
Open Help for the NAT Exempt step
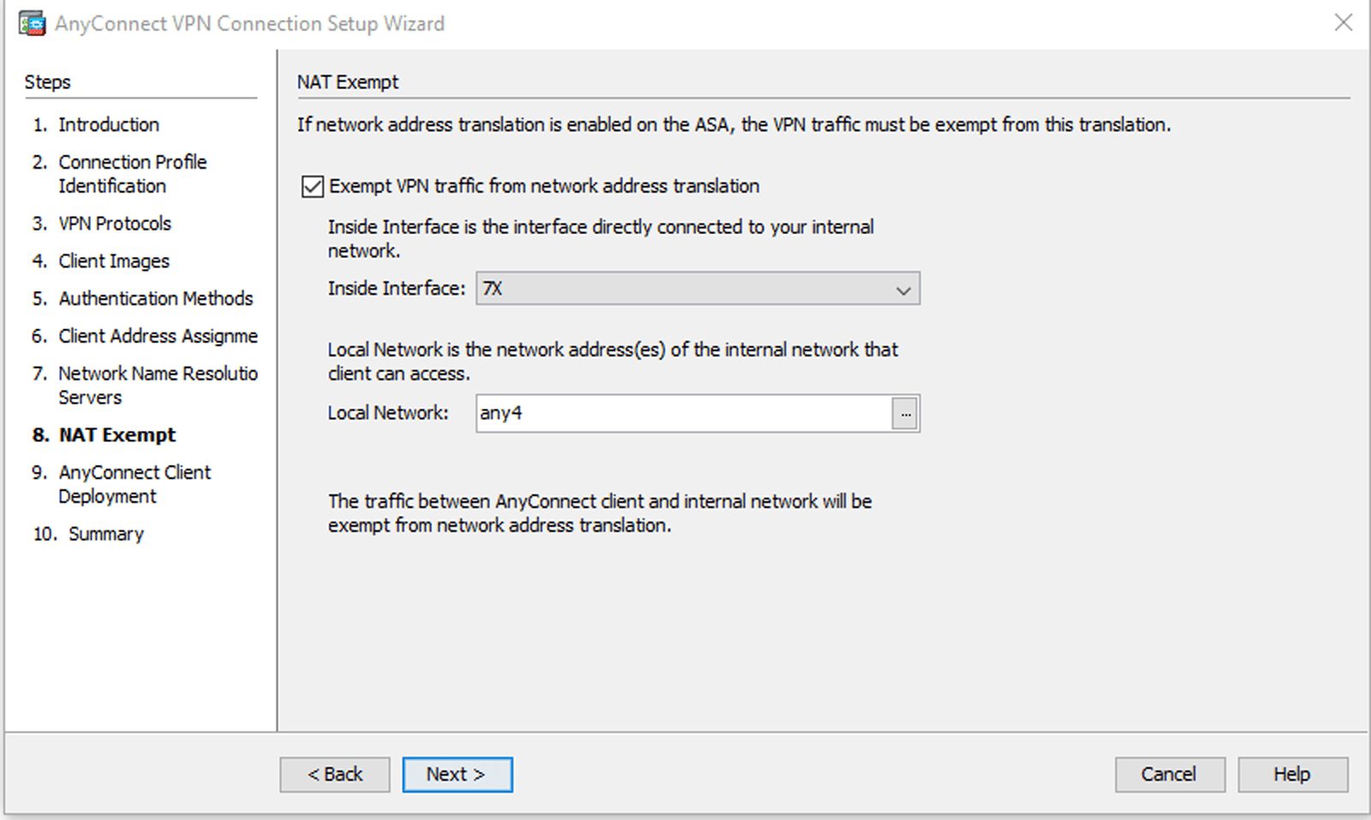click(1291, 774)
